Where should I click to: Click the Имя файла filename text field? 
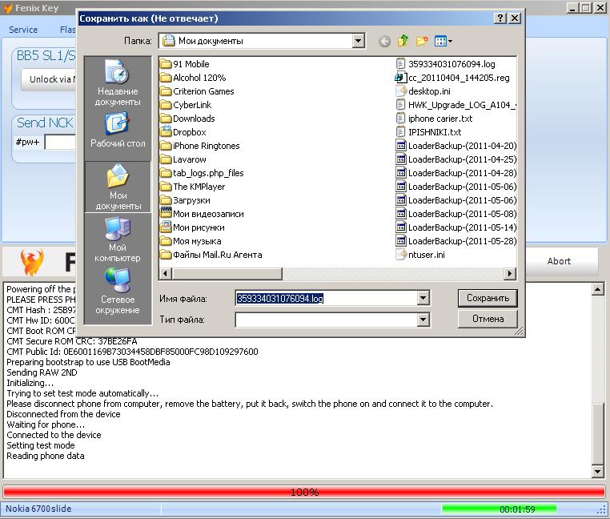[x=326, y=299]
